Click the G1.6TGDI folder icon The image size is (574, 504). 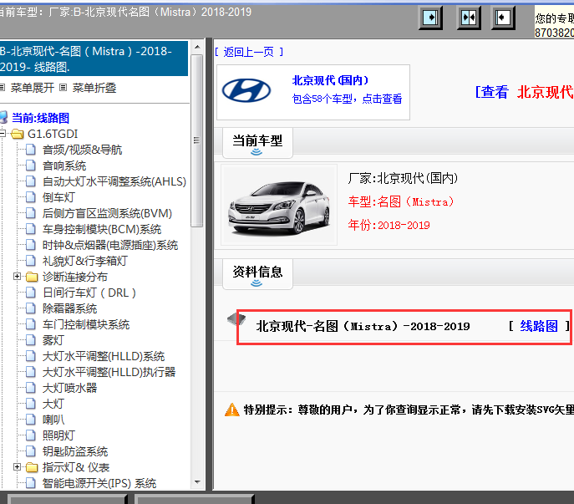[18, 134]
